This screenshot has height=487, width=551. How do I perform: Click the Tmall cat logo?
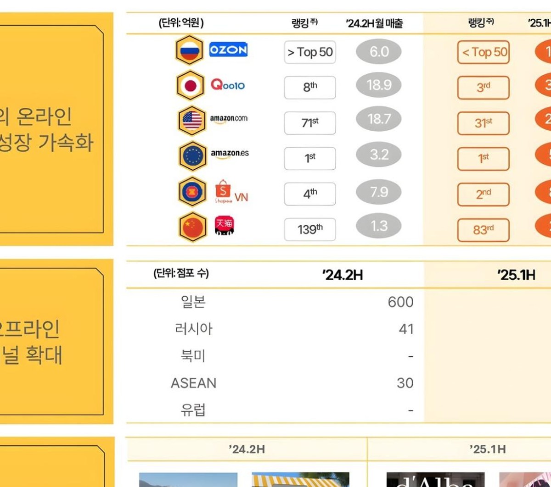coord(225,225)
